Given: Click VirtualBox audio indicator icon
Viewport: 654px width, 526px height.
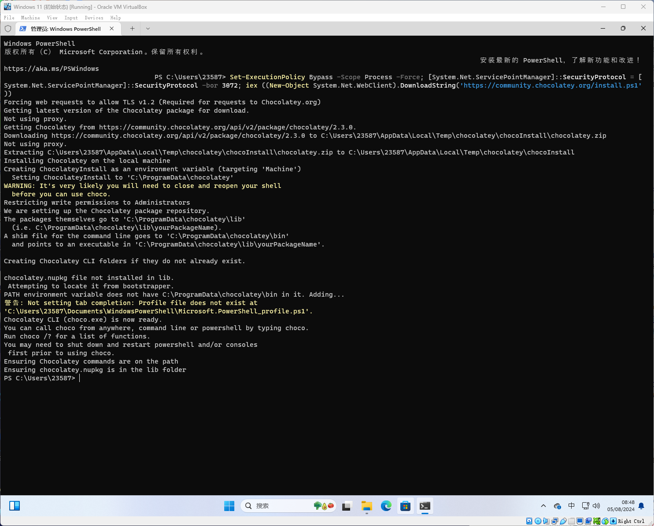Looking at the screenshot, I should coord(547,521).
